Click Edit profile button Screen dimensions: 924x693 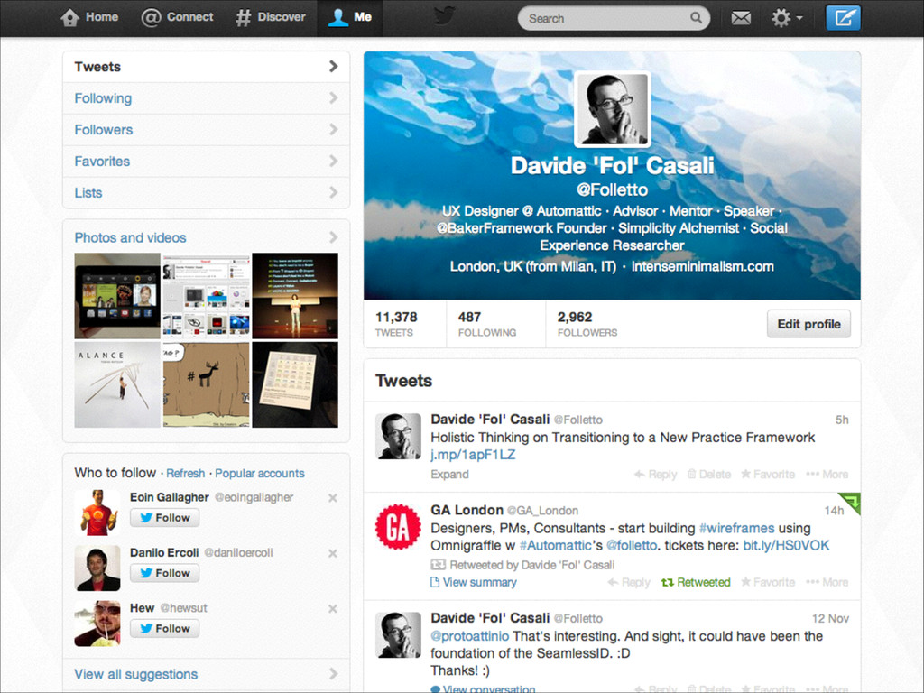point(808,324)
